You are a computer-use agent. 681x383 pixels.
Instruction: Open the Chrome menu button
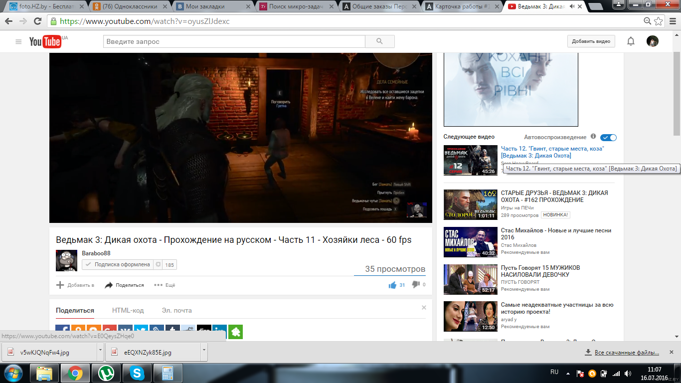(673, 21)
